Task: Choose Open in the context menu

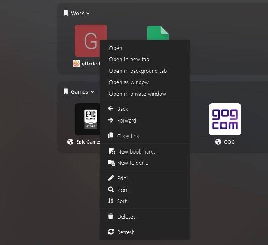Action: tap(145, 48)
